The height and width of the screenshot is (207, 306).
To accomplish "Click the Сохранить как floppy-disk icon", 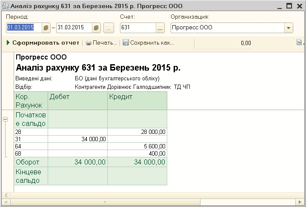I will (x=126, y=43).
